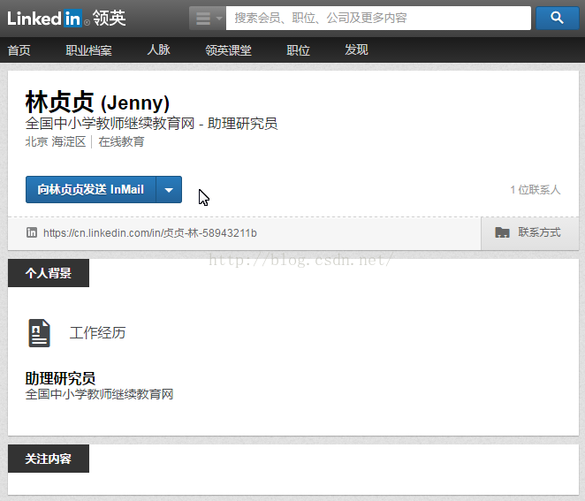Open the 助理研究员 job title entry
585x501 pixels.
click(x=60, y=378)
